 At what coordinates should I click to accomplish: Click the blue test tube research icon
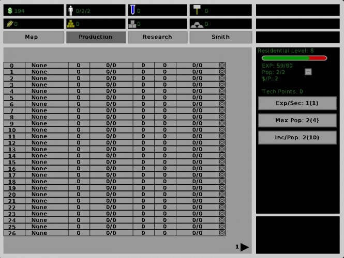132,10
